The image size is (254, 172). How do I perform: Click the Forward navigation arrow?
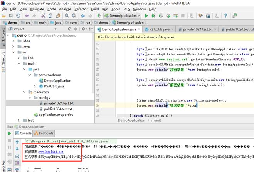pyautogui.click(x=90, y=16)
